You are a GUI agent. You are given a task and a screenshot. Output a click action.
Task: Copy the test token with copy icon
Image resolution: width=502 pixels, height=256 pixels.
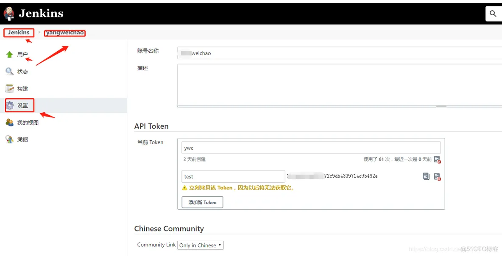pos(426,176)
